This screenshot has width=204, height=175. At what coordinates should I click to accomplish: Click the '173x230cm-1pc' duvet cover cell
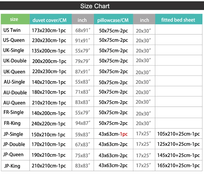pyautogui.click(x=49, y=30)
